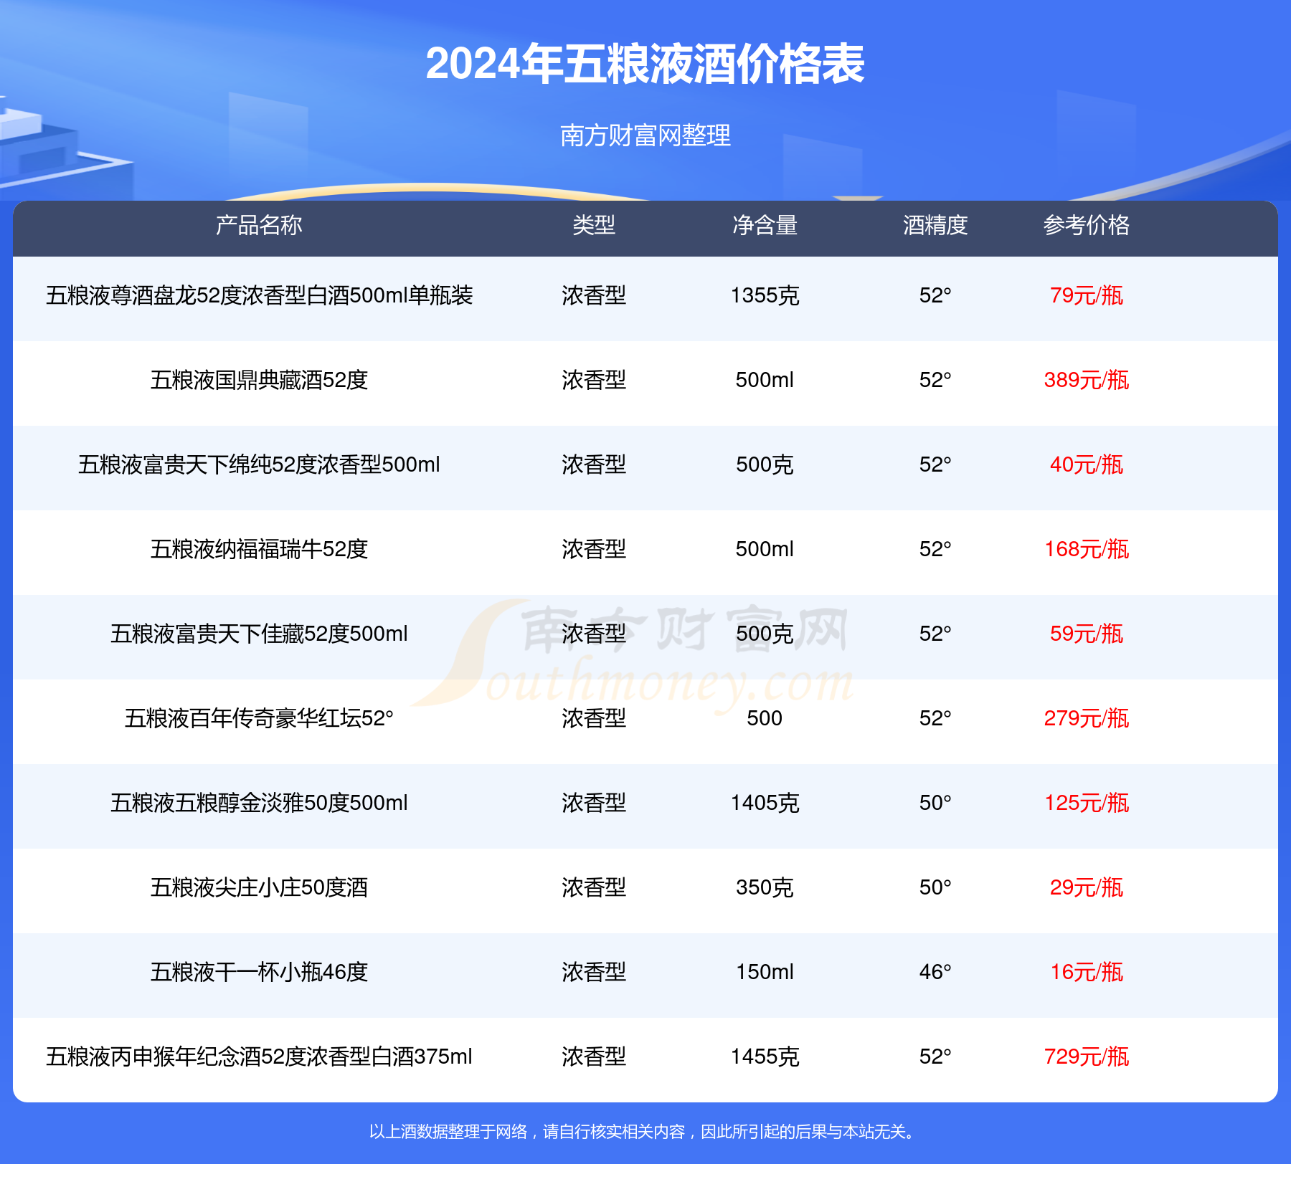Click the subtitle 南方财富网整理
This screenshot has height=1197, width=1291.
point(645,135)
